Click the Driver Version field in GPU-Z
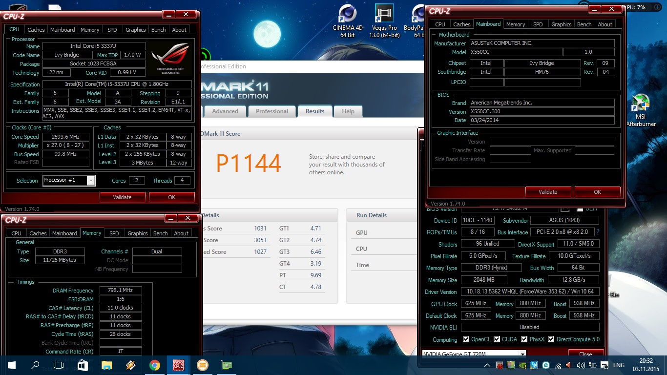This screenshot has height=375, width=667. (530, 292)
